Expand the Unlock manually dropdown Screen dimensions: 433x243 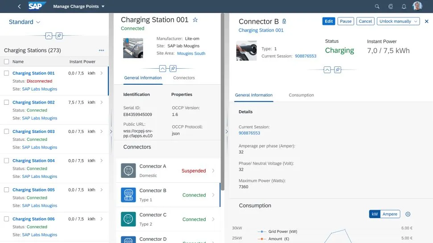click(x=416, y=21)
